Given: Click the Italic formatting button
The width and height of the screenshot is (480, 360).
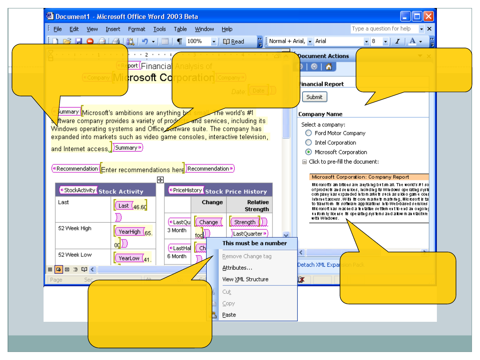Looking at the screenshot, I should coord(397,41).
